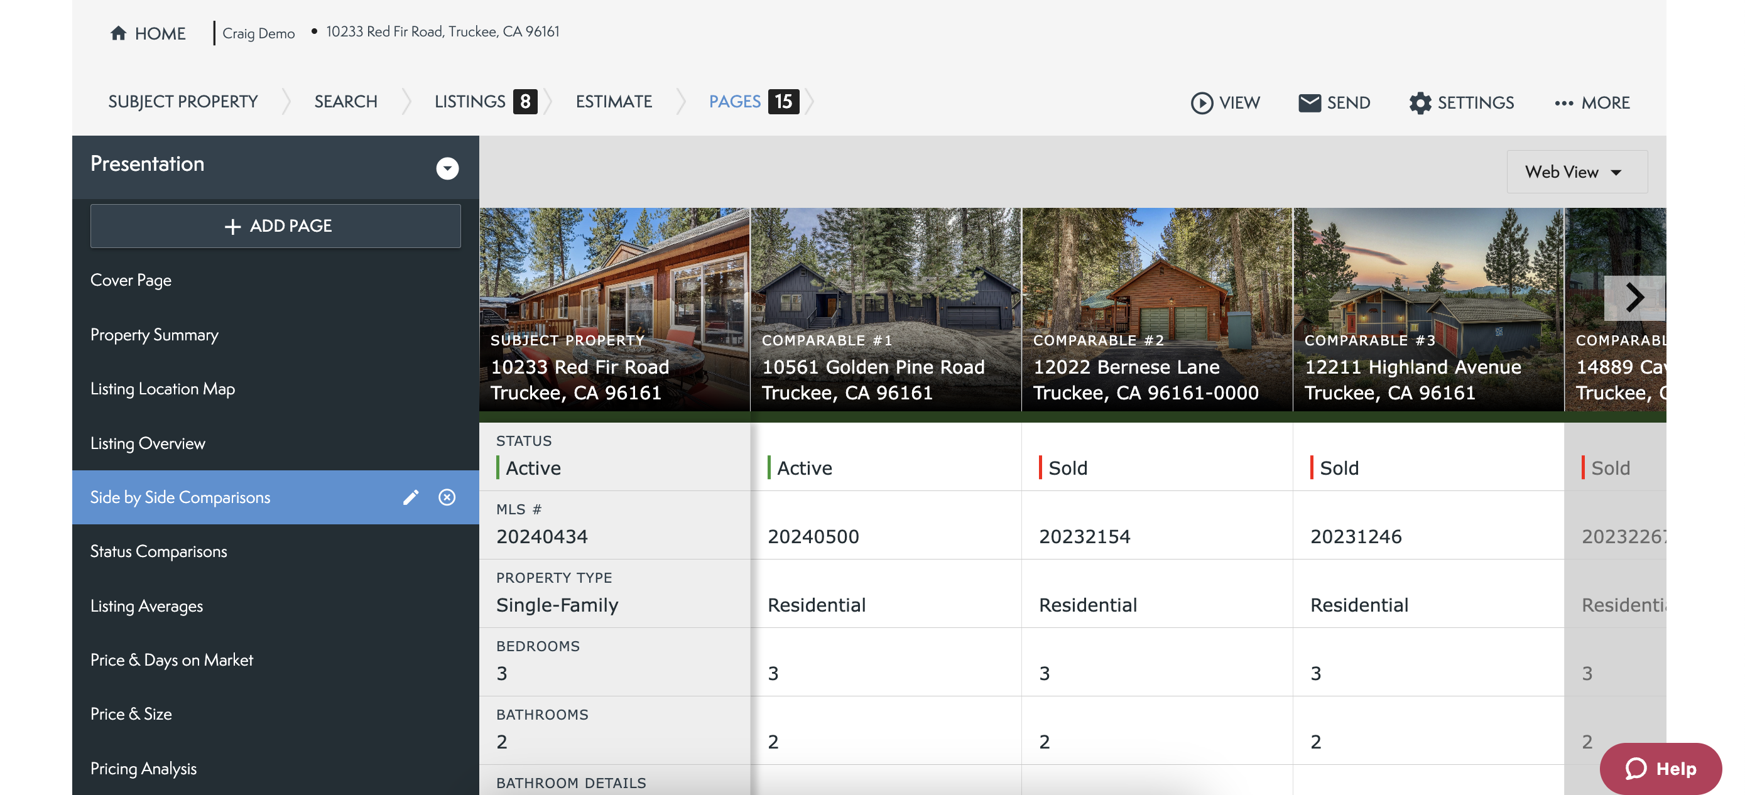Go to the Listings step
The image size is (1745, 795).
point(470,102)
